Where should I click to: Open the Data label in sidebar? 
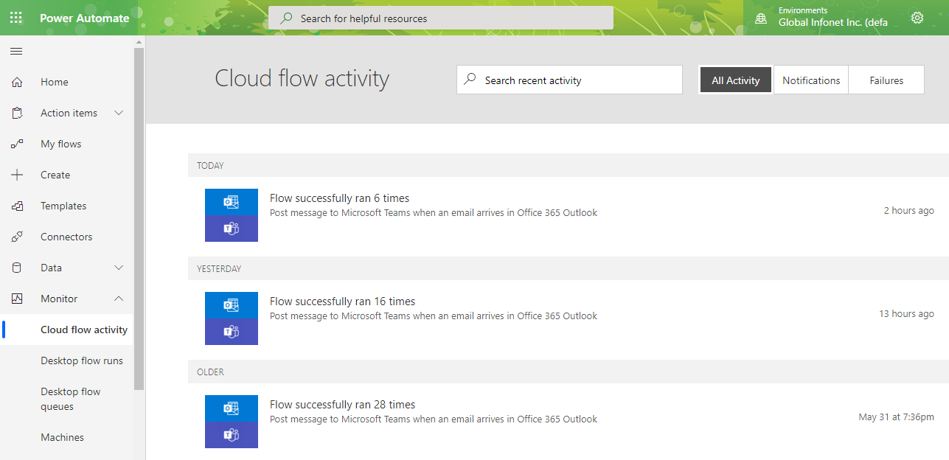(x=52, y=268)
